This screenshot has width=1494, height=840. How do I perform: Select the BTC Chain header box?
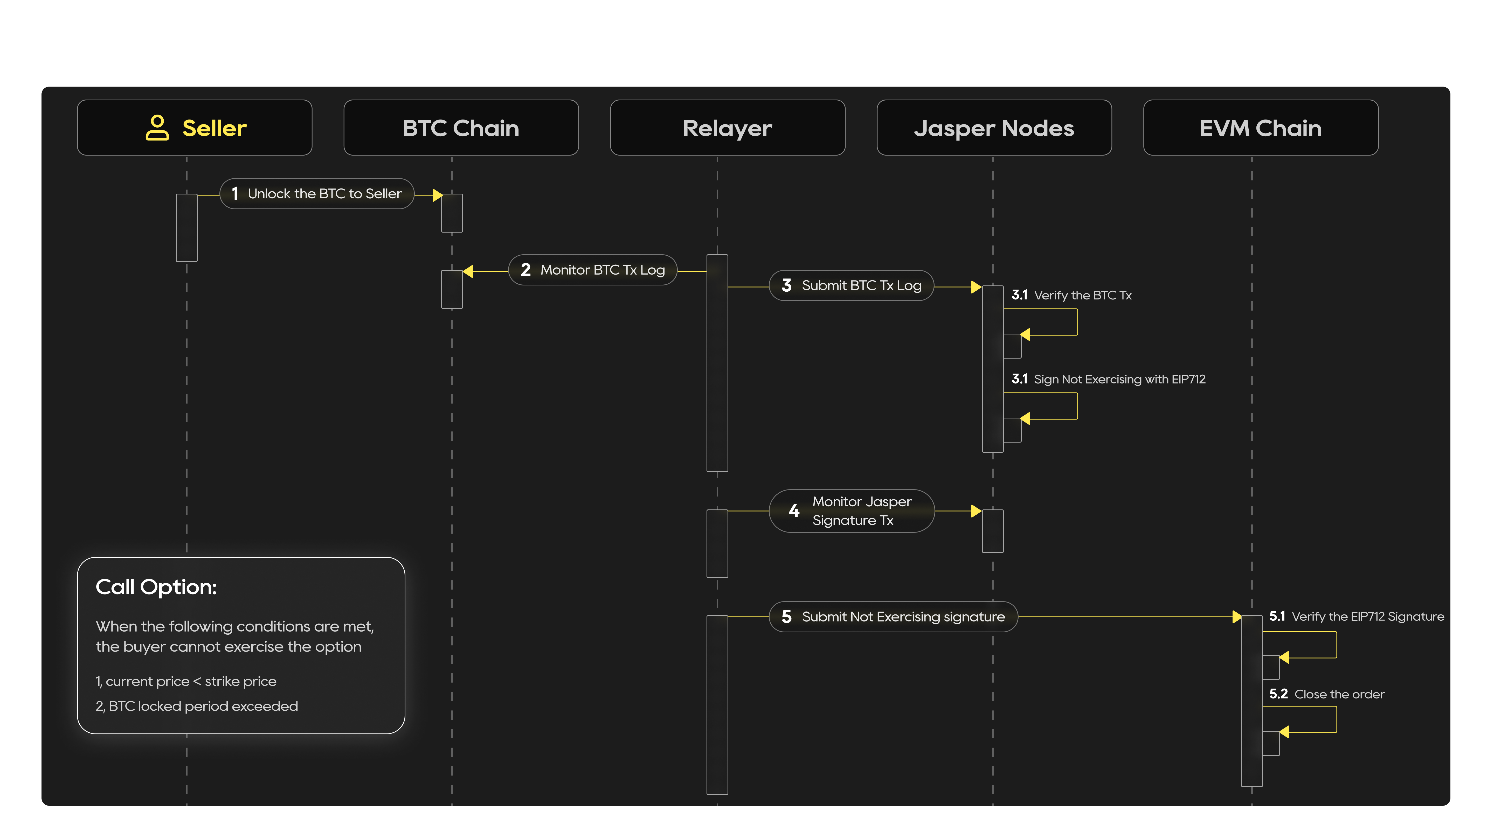tap(461, 128)
